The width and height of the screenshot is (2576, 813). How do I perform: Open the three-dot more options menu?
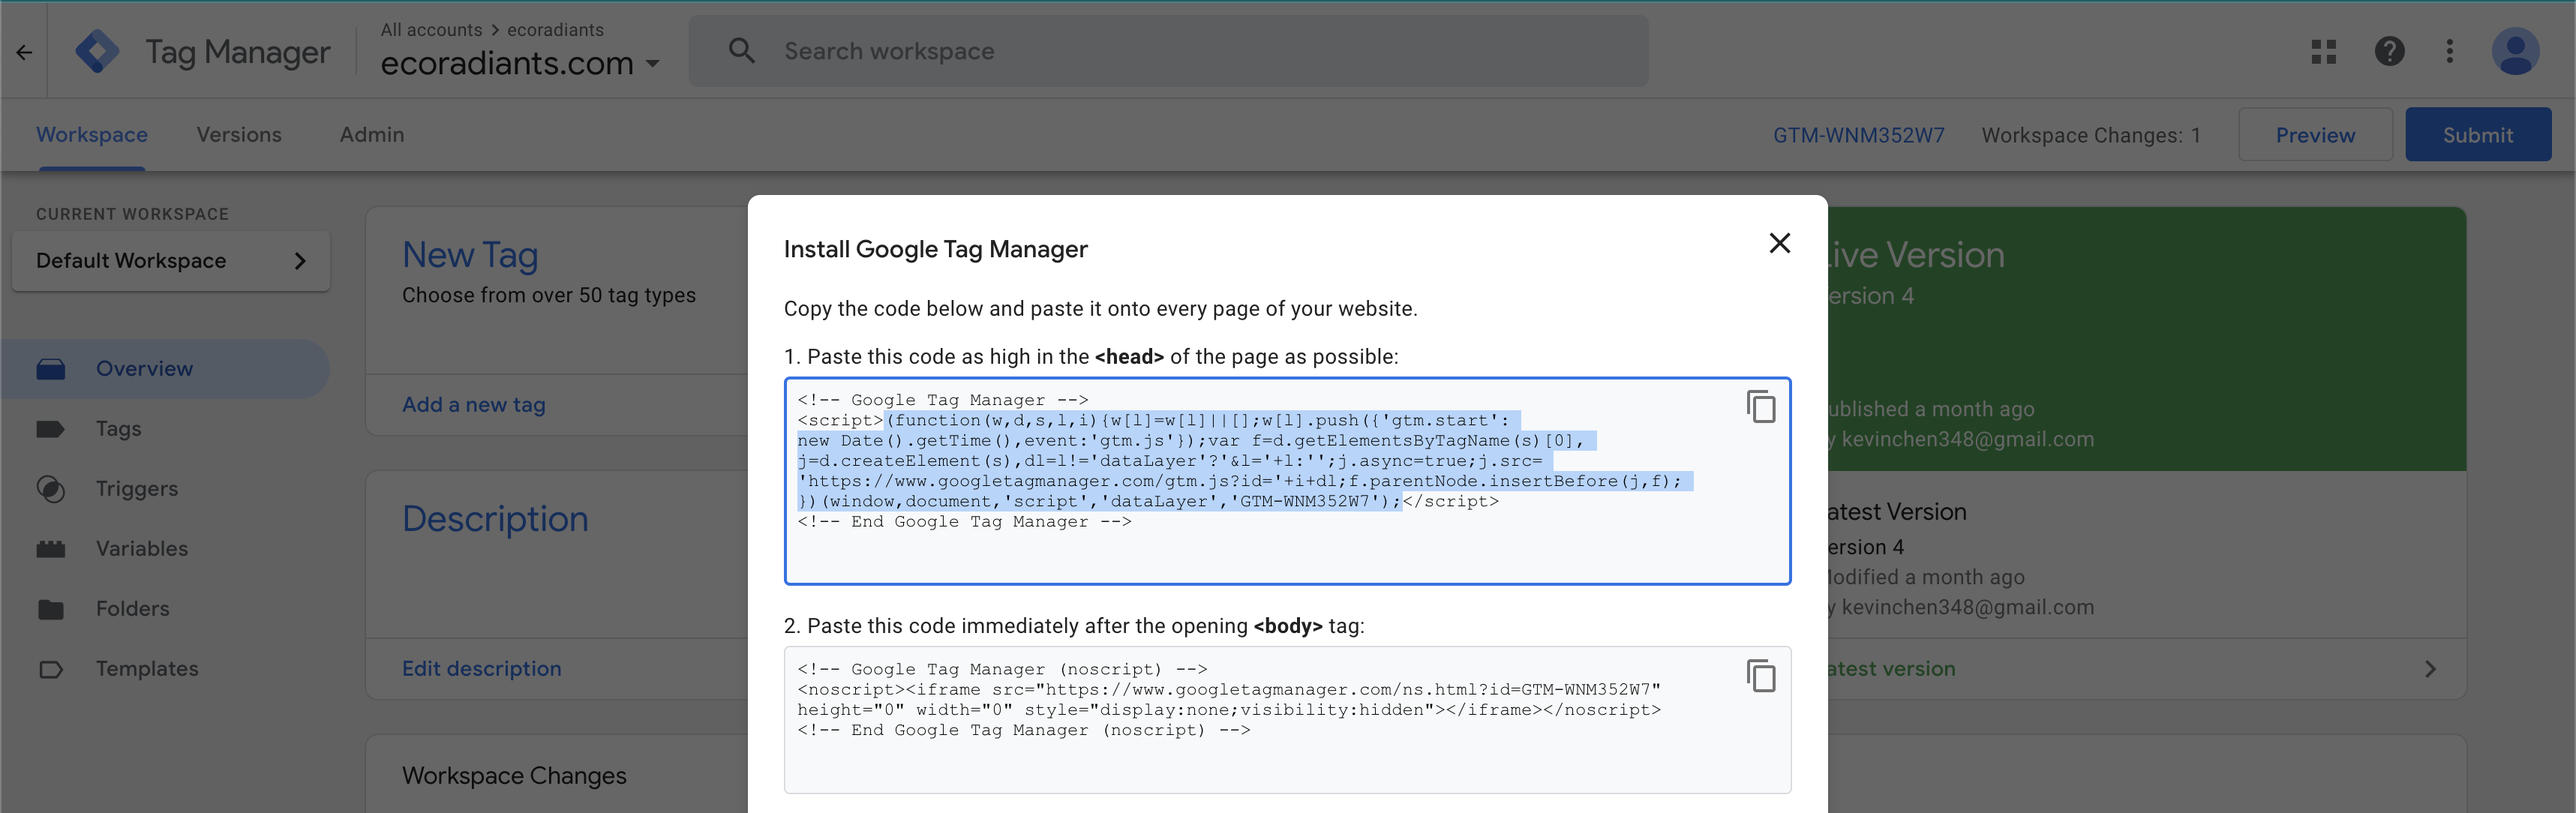tap(2449, 51)
